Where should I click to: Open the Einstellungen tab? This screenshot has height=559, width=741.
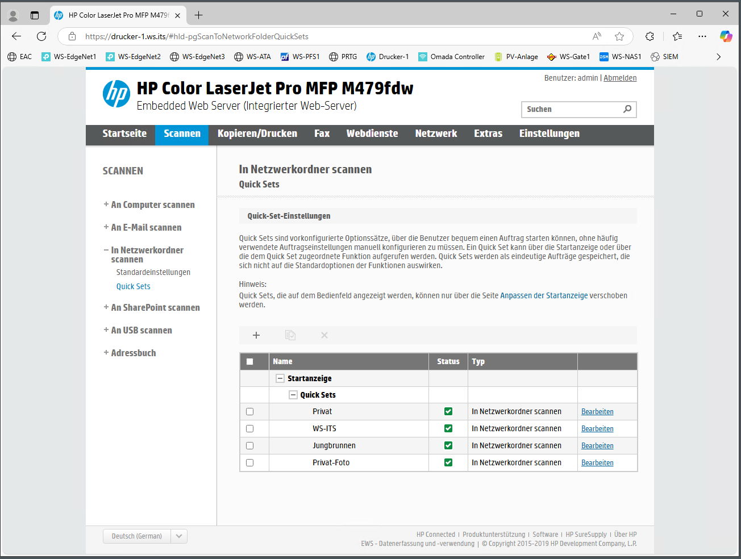pos(549,134)
